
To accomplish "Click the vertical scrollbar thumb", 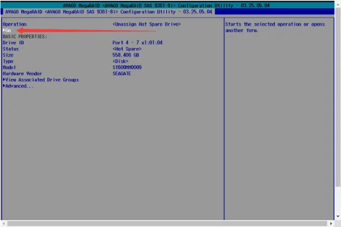I will 338,97.
